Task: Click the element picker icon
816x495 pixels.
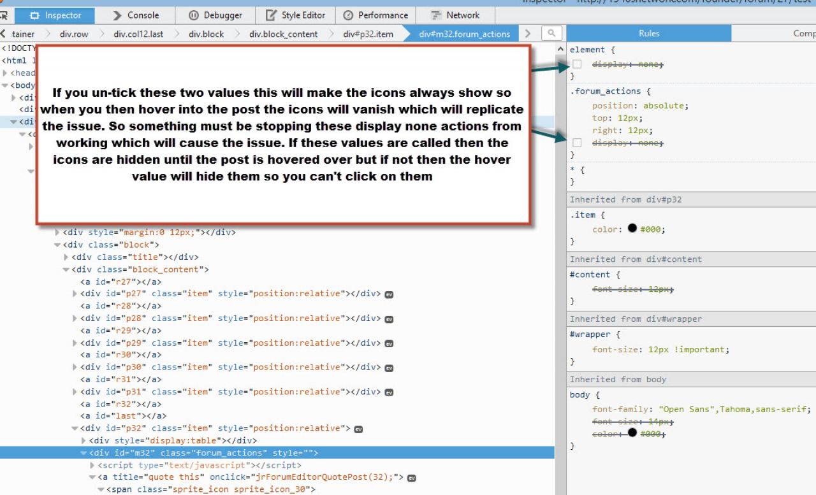Action: click(4, 15)
